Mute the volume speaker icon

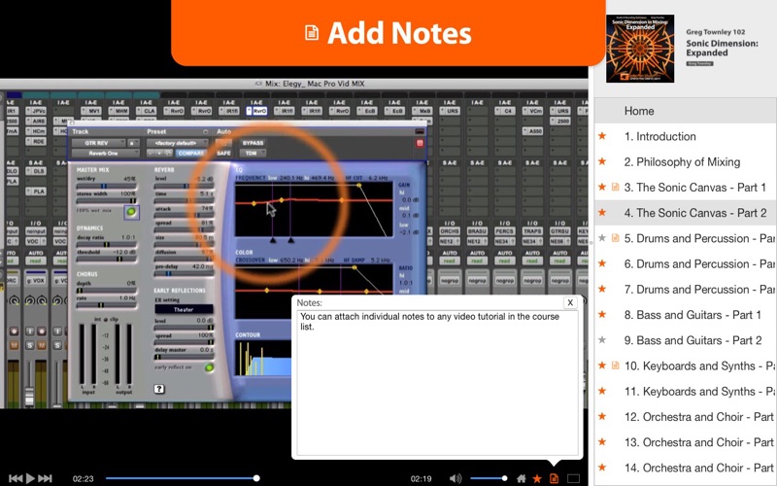(456, 478)
